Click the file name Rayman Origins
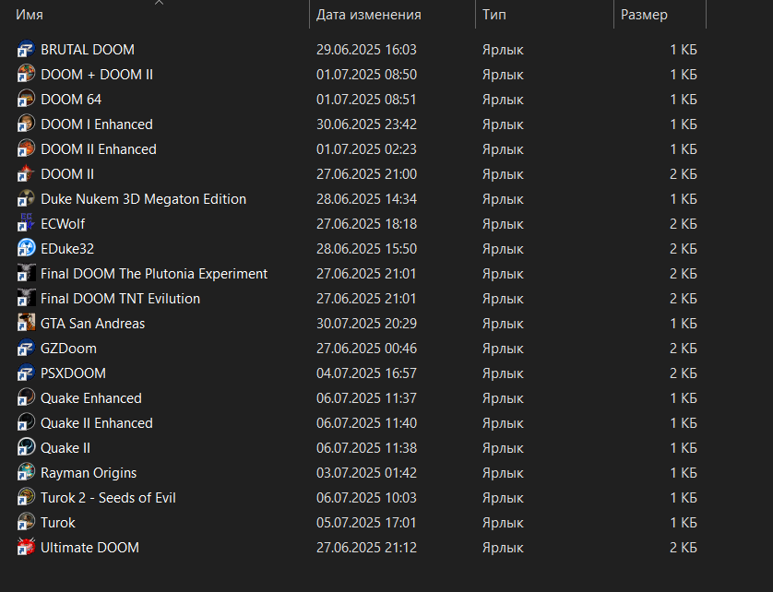Viewport: 773px width, 592px height. [89, 473]
